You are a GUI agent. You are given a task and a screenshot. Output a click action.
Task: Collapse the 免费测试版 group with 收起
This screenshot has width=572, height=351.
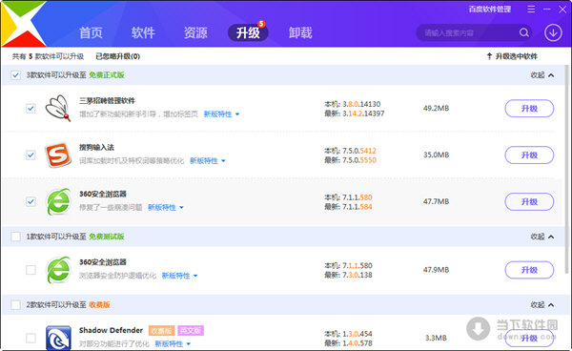[542, 237]
